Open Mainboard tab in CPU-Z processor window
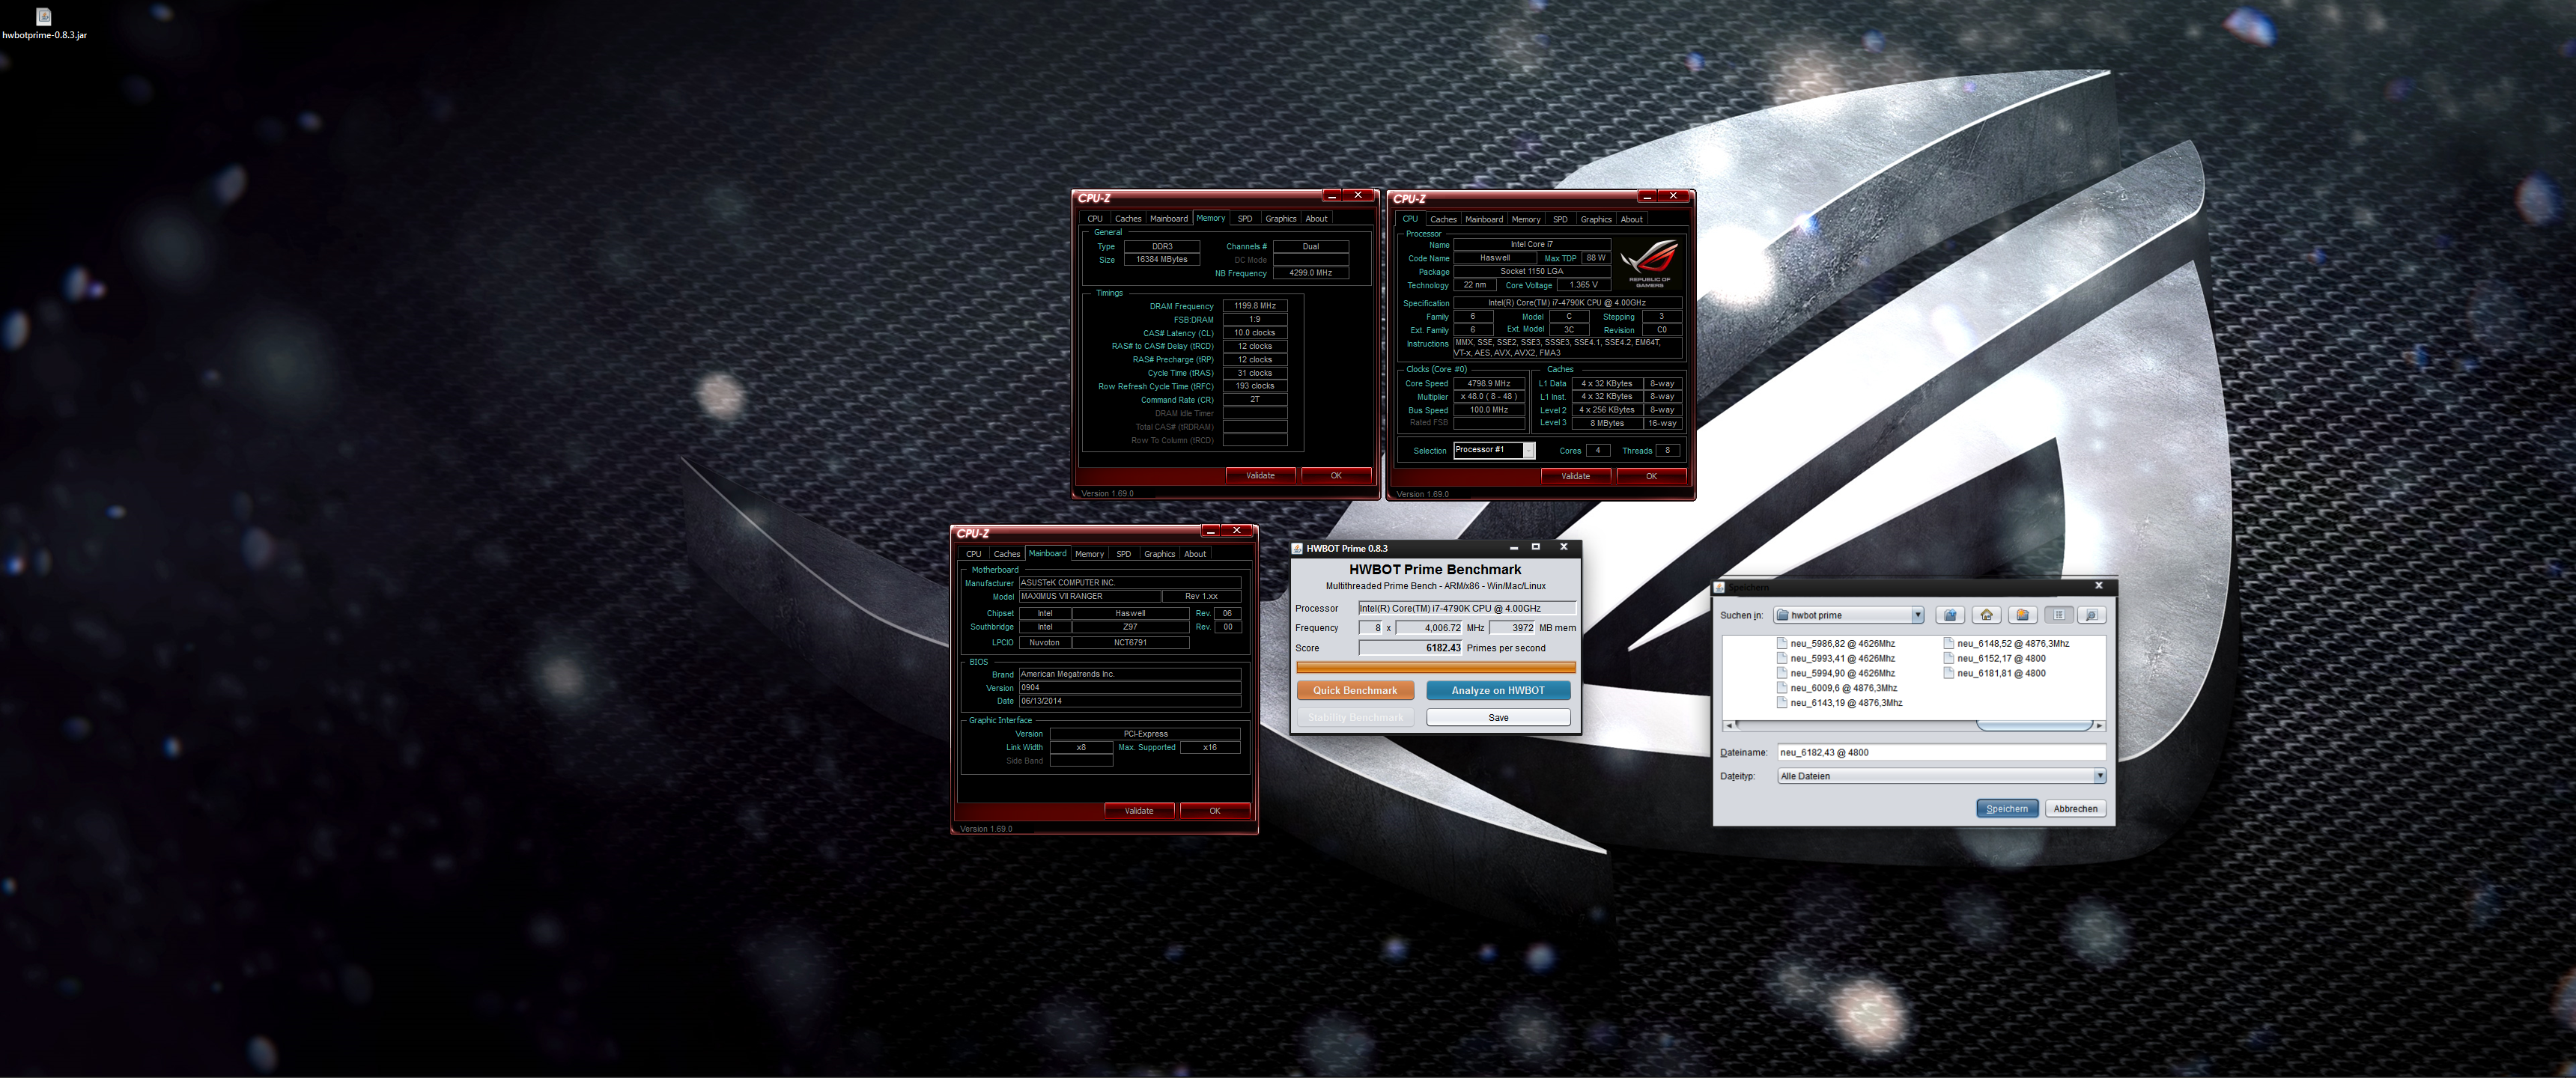 coord(1483,220)
